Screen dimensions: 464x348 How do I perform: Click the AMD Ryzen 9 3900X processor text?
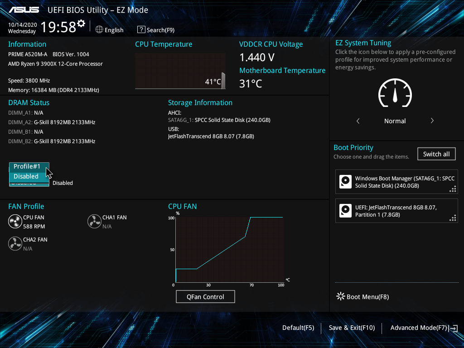click(55, 63)
